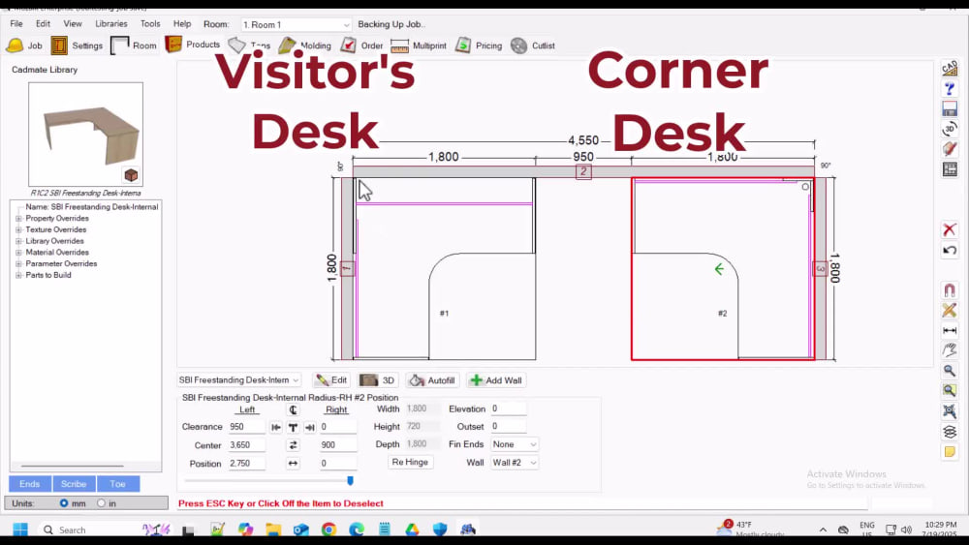
Task: Open Multiprint from the toolbar
Action: tap(419, 45)
